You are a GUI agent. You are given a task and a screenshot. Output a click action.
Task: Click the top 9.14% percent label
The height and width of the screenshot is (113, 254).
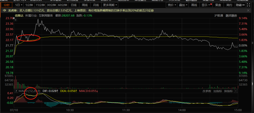click(x=243, y=18)
